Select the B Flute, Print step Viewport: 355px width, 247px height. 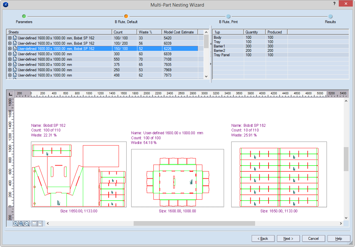pyautogui.click(x=228, y=16)
